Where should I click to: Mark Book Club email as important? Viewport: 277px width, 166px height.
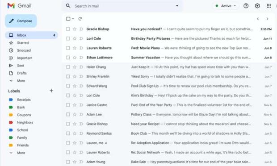(81, 133)
